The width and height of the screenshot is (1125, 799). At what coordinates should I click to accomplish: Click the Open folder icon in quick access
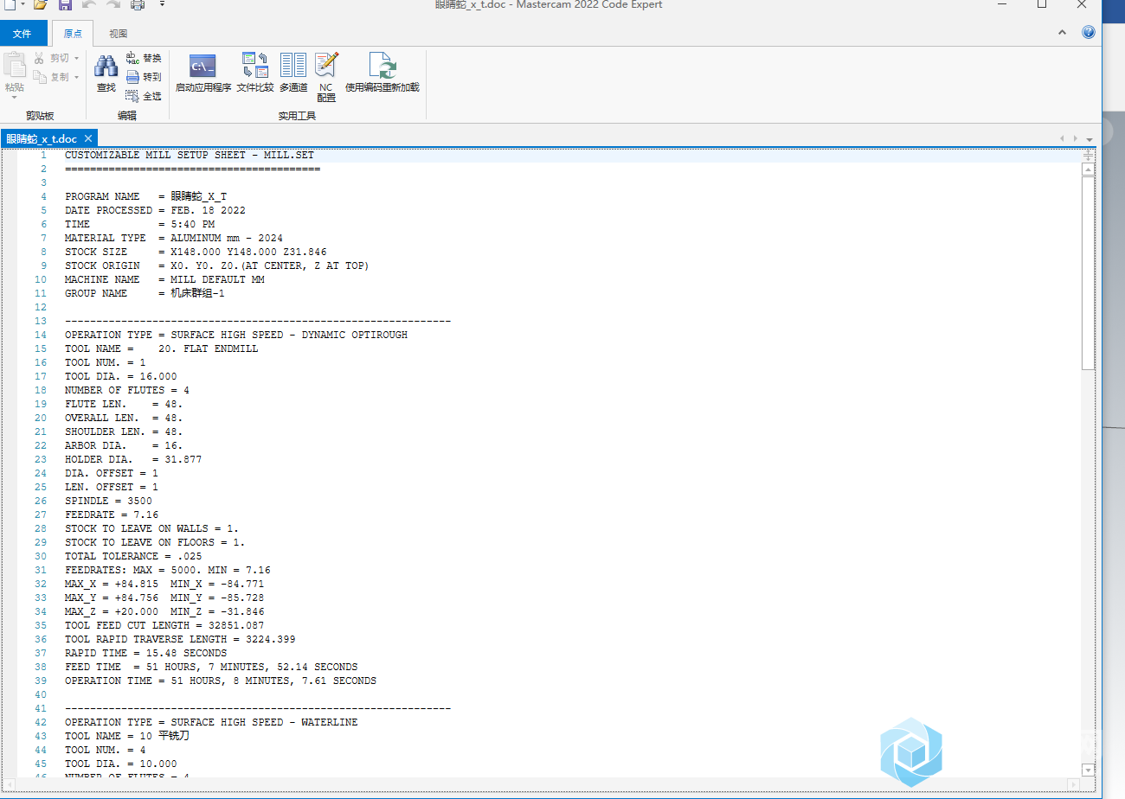pos(41,5)
